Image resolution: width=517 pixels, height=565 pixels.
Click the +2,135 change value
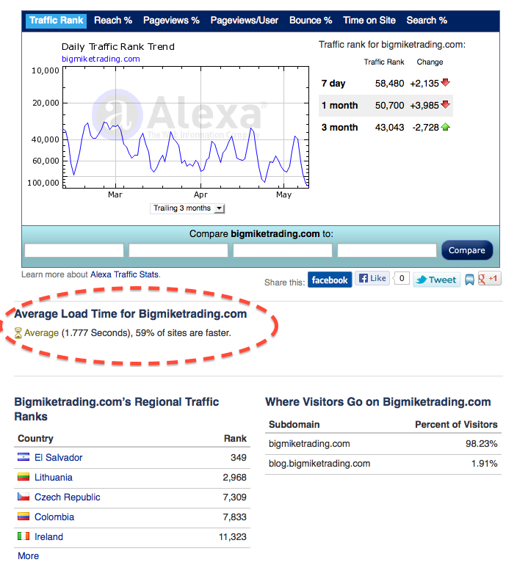click(x=424, y=84)
